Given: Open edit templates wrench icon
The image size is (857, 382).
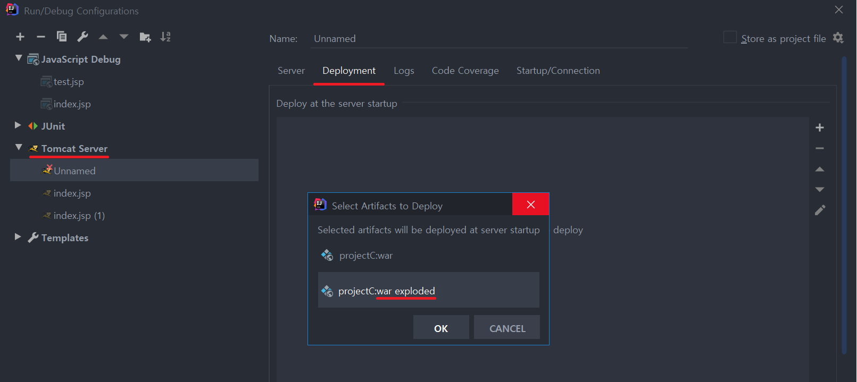Looking at the screenshot, I should pos(82,37).
